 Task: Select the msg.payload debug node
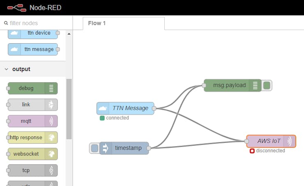click(x=233, y=86)
